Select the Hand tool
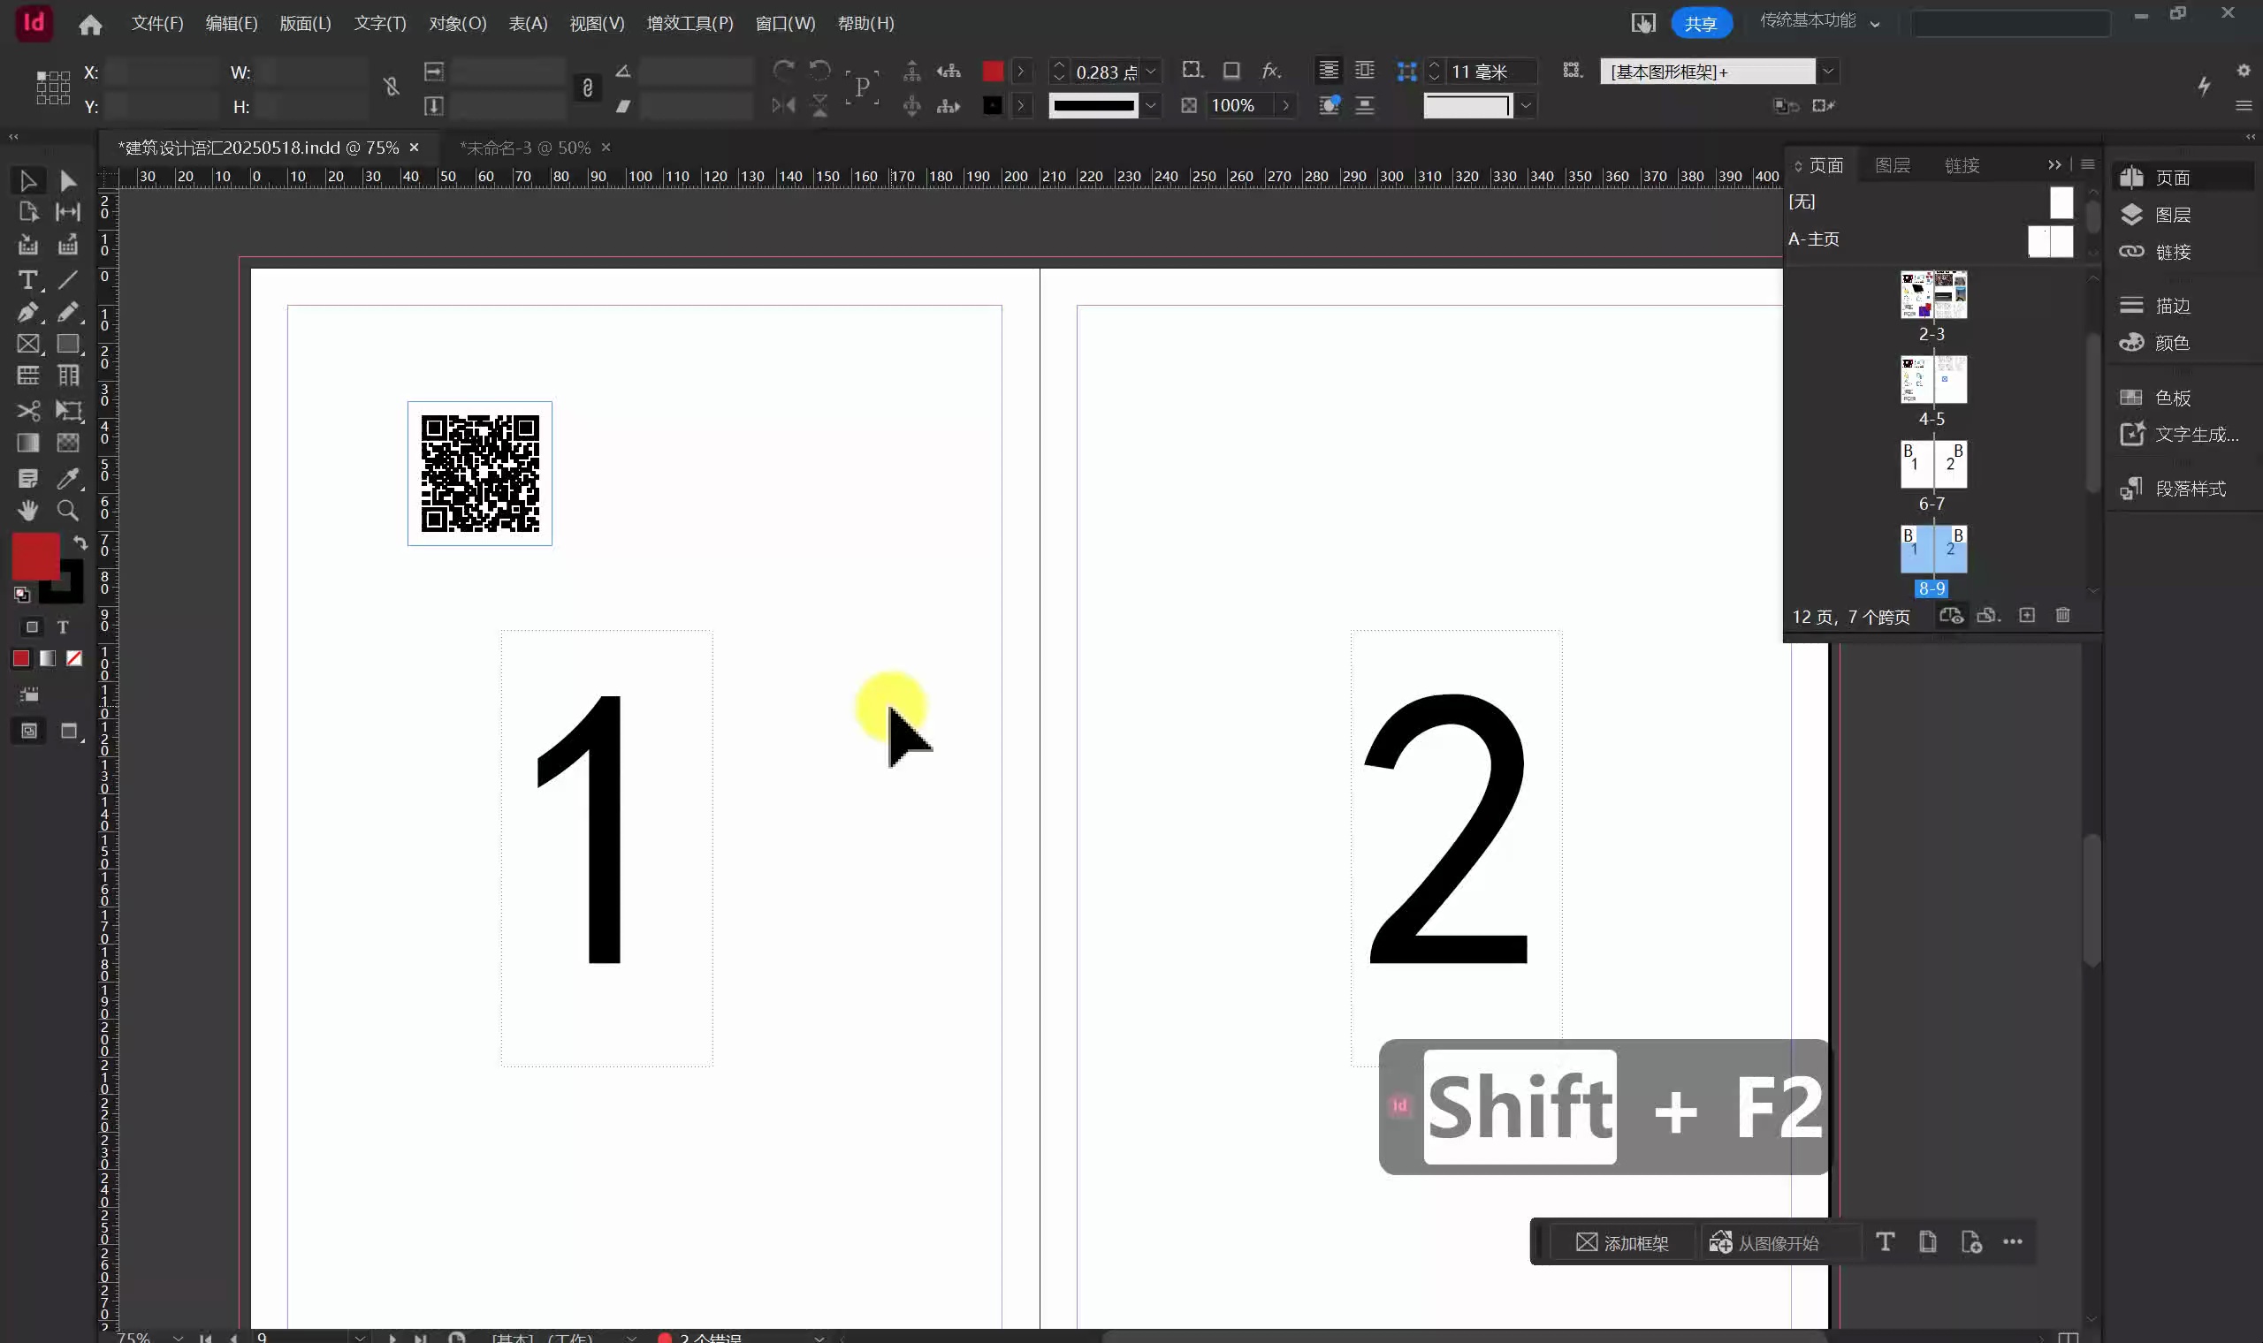The height and width of the screenshot is (1343, 2263). [28, 511]
